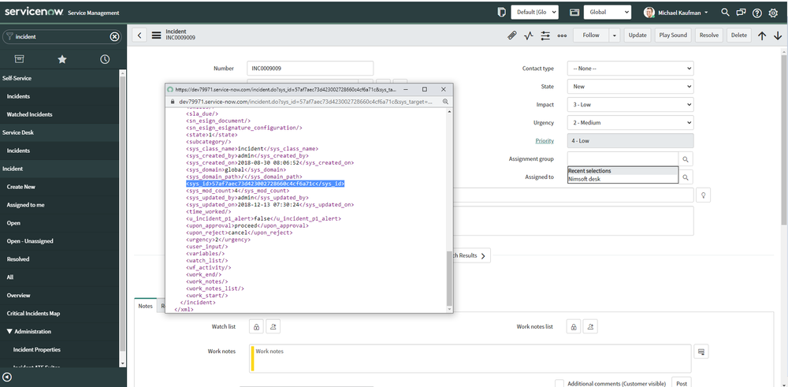The height and width of the screenshot is (387, 788).
Task: Check Additional comments (Customer visible) box
Action: [x=559, y=384]
